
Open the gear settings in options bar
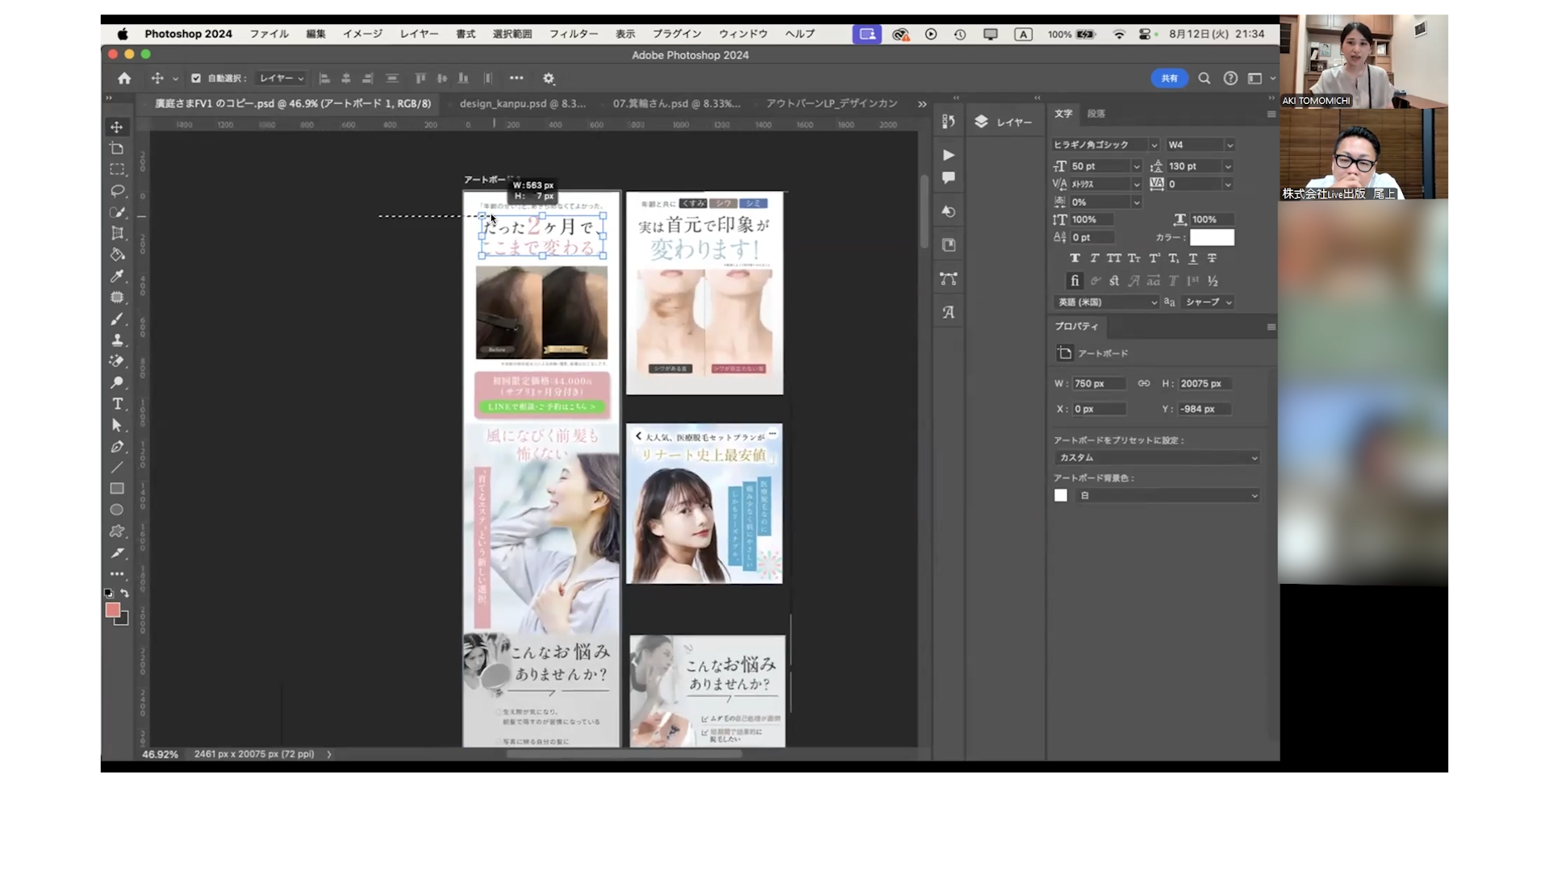coord(549,78)
